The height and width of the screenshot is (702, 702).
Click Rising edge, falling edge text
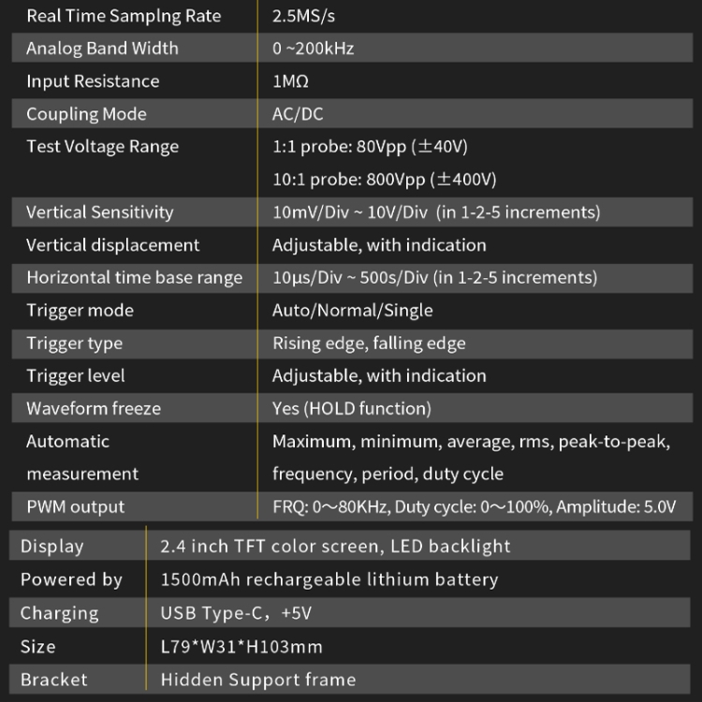click(x=369, y=344)
